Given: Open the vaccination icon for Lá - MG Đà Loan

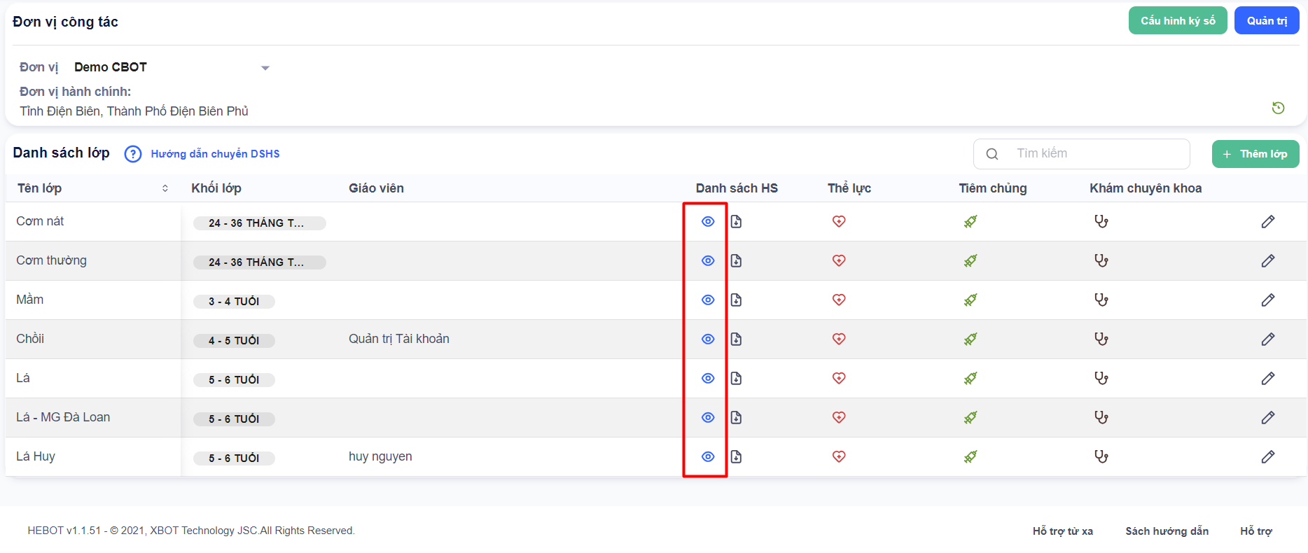Looking at the screenshot, I should pyautogui.click(x=970, y=418).
